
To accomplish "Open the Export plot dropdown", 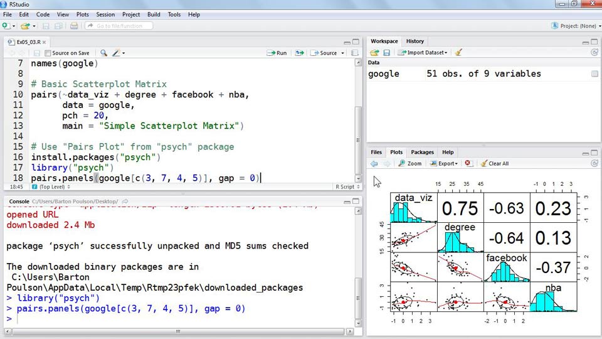I will tap(444, 163).
